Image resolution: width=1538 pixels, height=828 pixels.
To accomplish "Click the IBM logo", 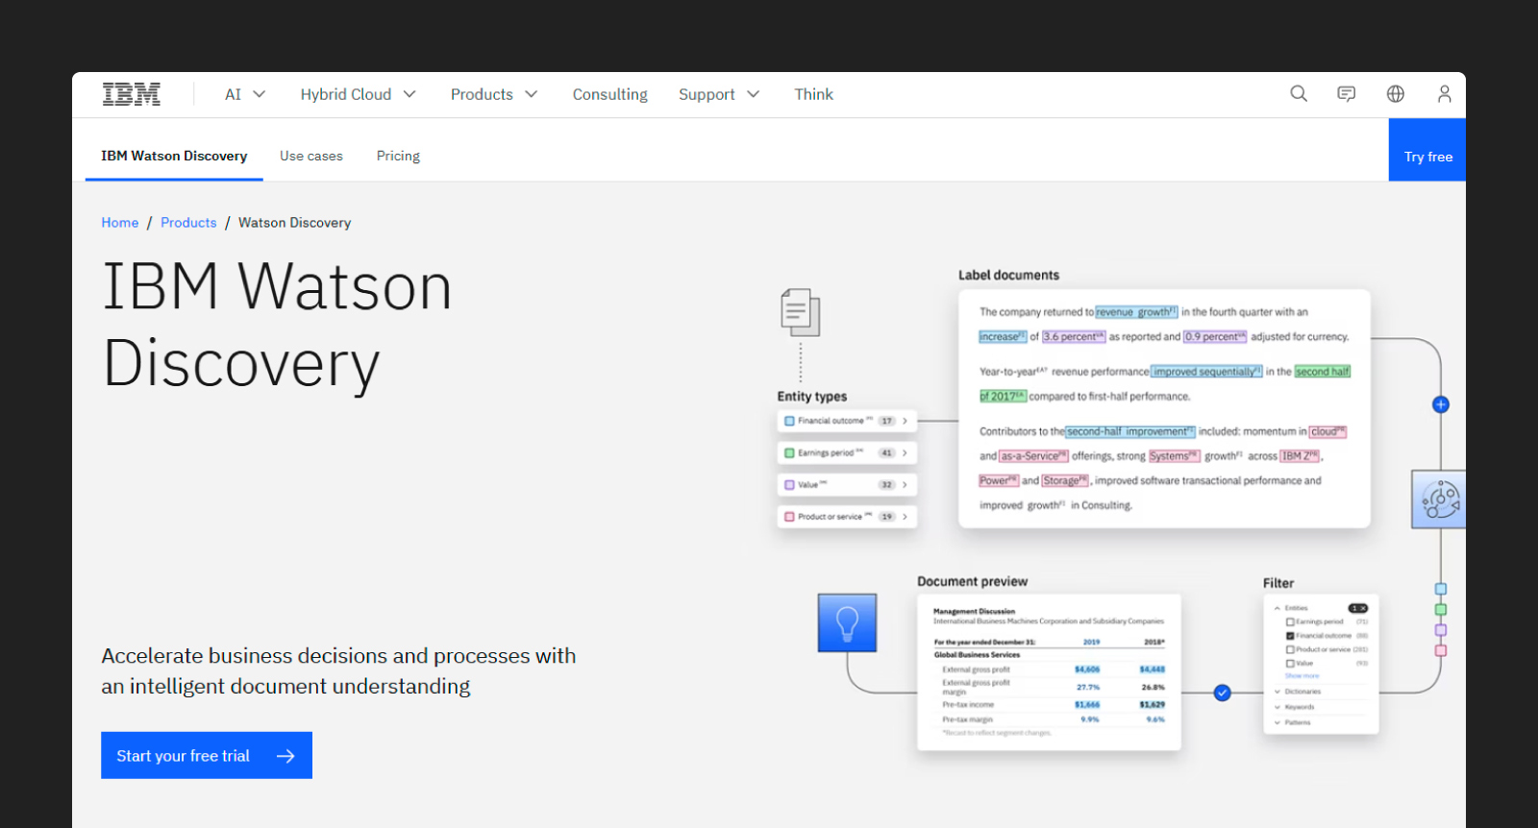I will [132, 94].
